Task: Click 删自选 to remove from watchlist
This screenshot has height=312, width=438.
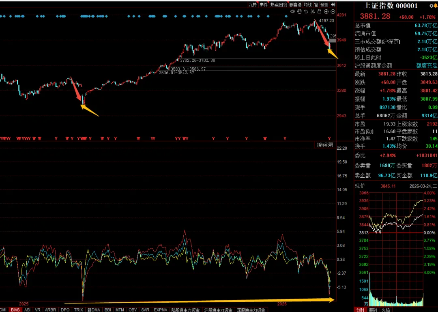Action: coord(295,4)
